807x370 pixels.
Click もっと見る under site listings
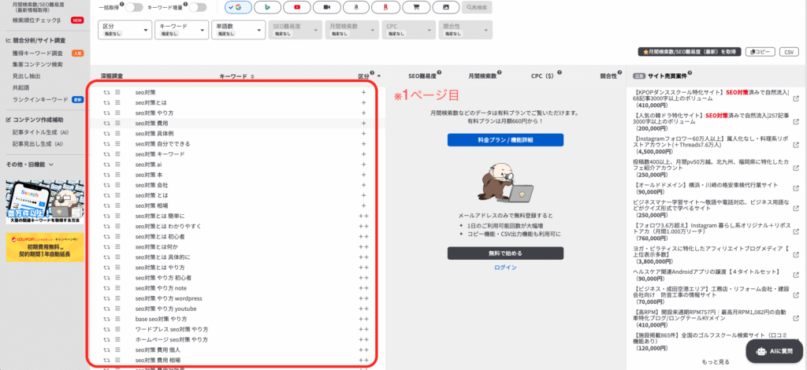coord(716,361)
